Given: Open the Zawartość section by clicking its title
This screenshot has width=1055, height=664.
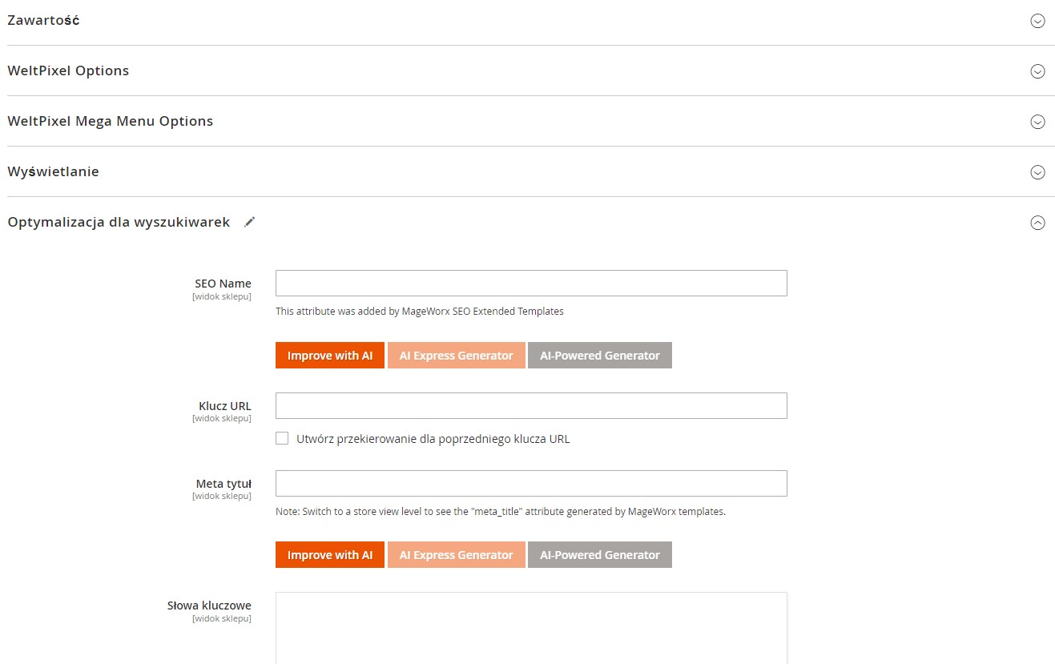Looking at the screenshot, I should (x=44, y=21).
